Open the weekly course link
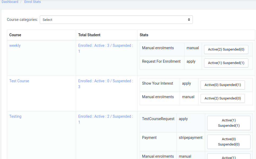Image resolution: width=256 pixels, height=159 pixels. pos(15,46)
